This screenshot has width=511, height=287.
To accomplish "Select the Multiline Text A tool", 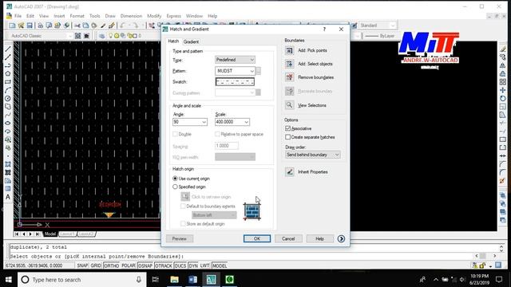I will point(8,197).
